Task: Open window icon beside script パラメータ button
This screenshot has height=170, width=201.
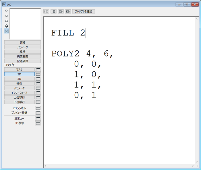Action: (x=38, y=88)
